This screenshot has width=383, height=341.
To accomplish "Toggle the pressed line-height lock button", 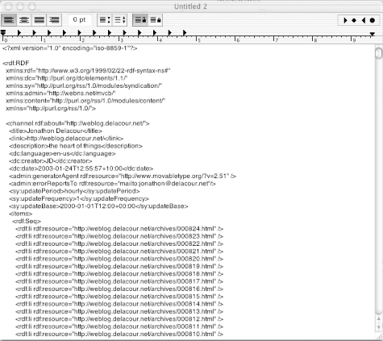I will point(140,20).
